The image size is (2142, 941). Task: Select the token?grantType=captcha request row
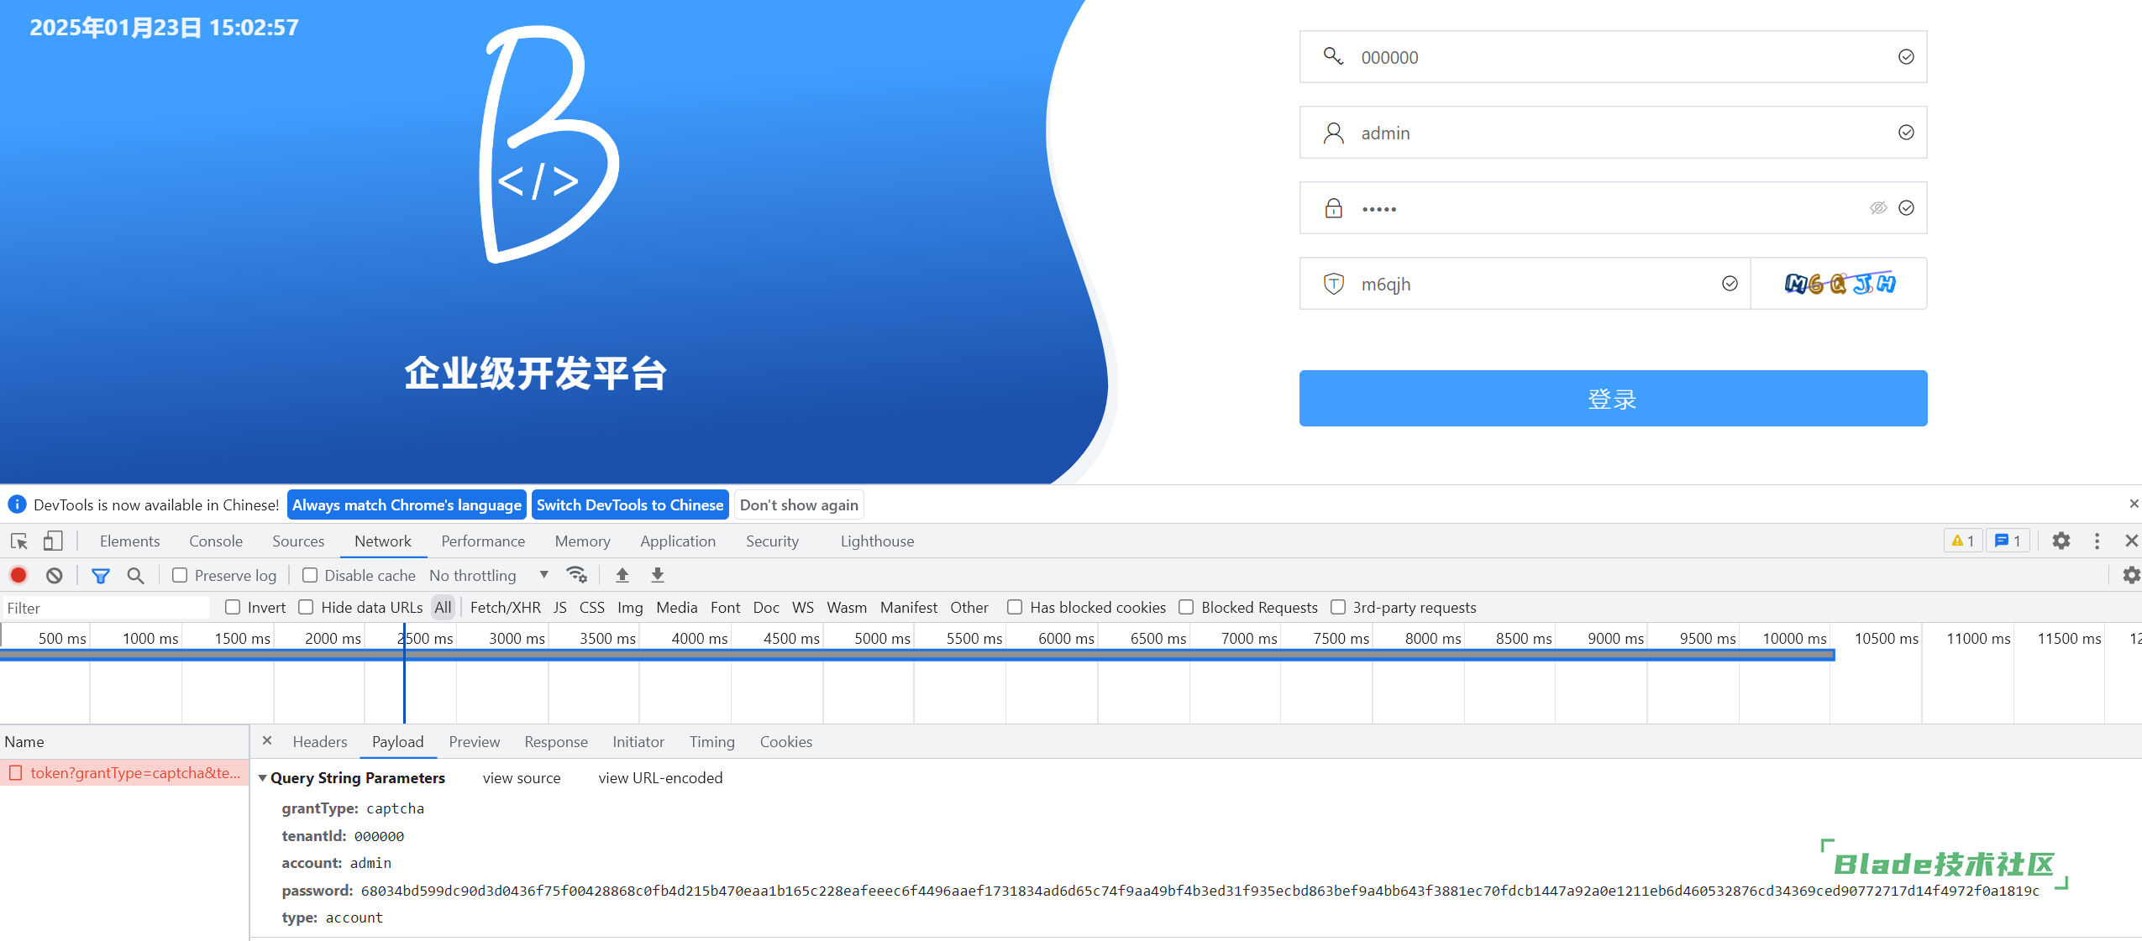point(124,773)
